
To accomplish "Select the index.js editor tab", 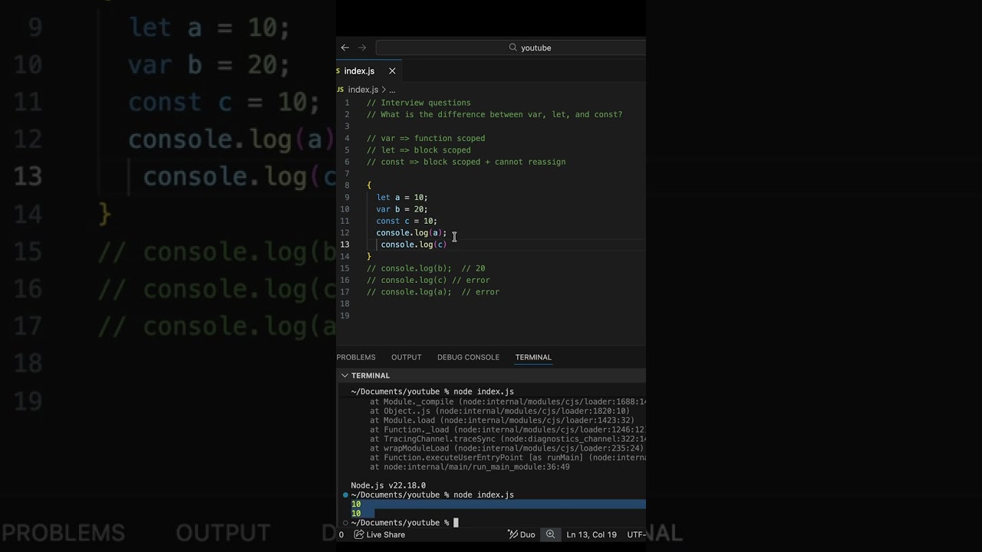I will [x=368, y=71].
